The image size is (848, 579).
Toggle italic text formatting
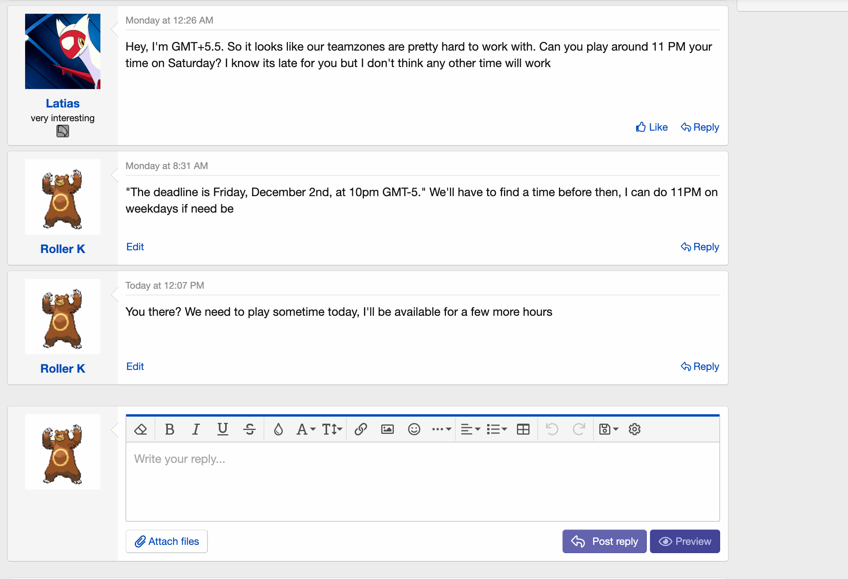[x=196, y=429]
